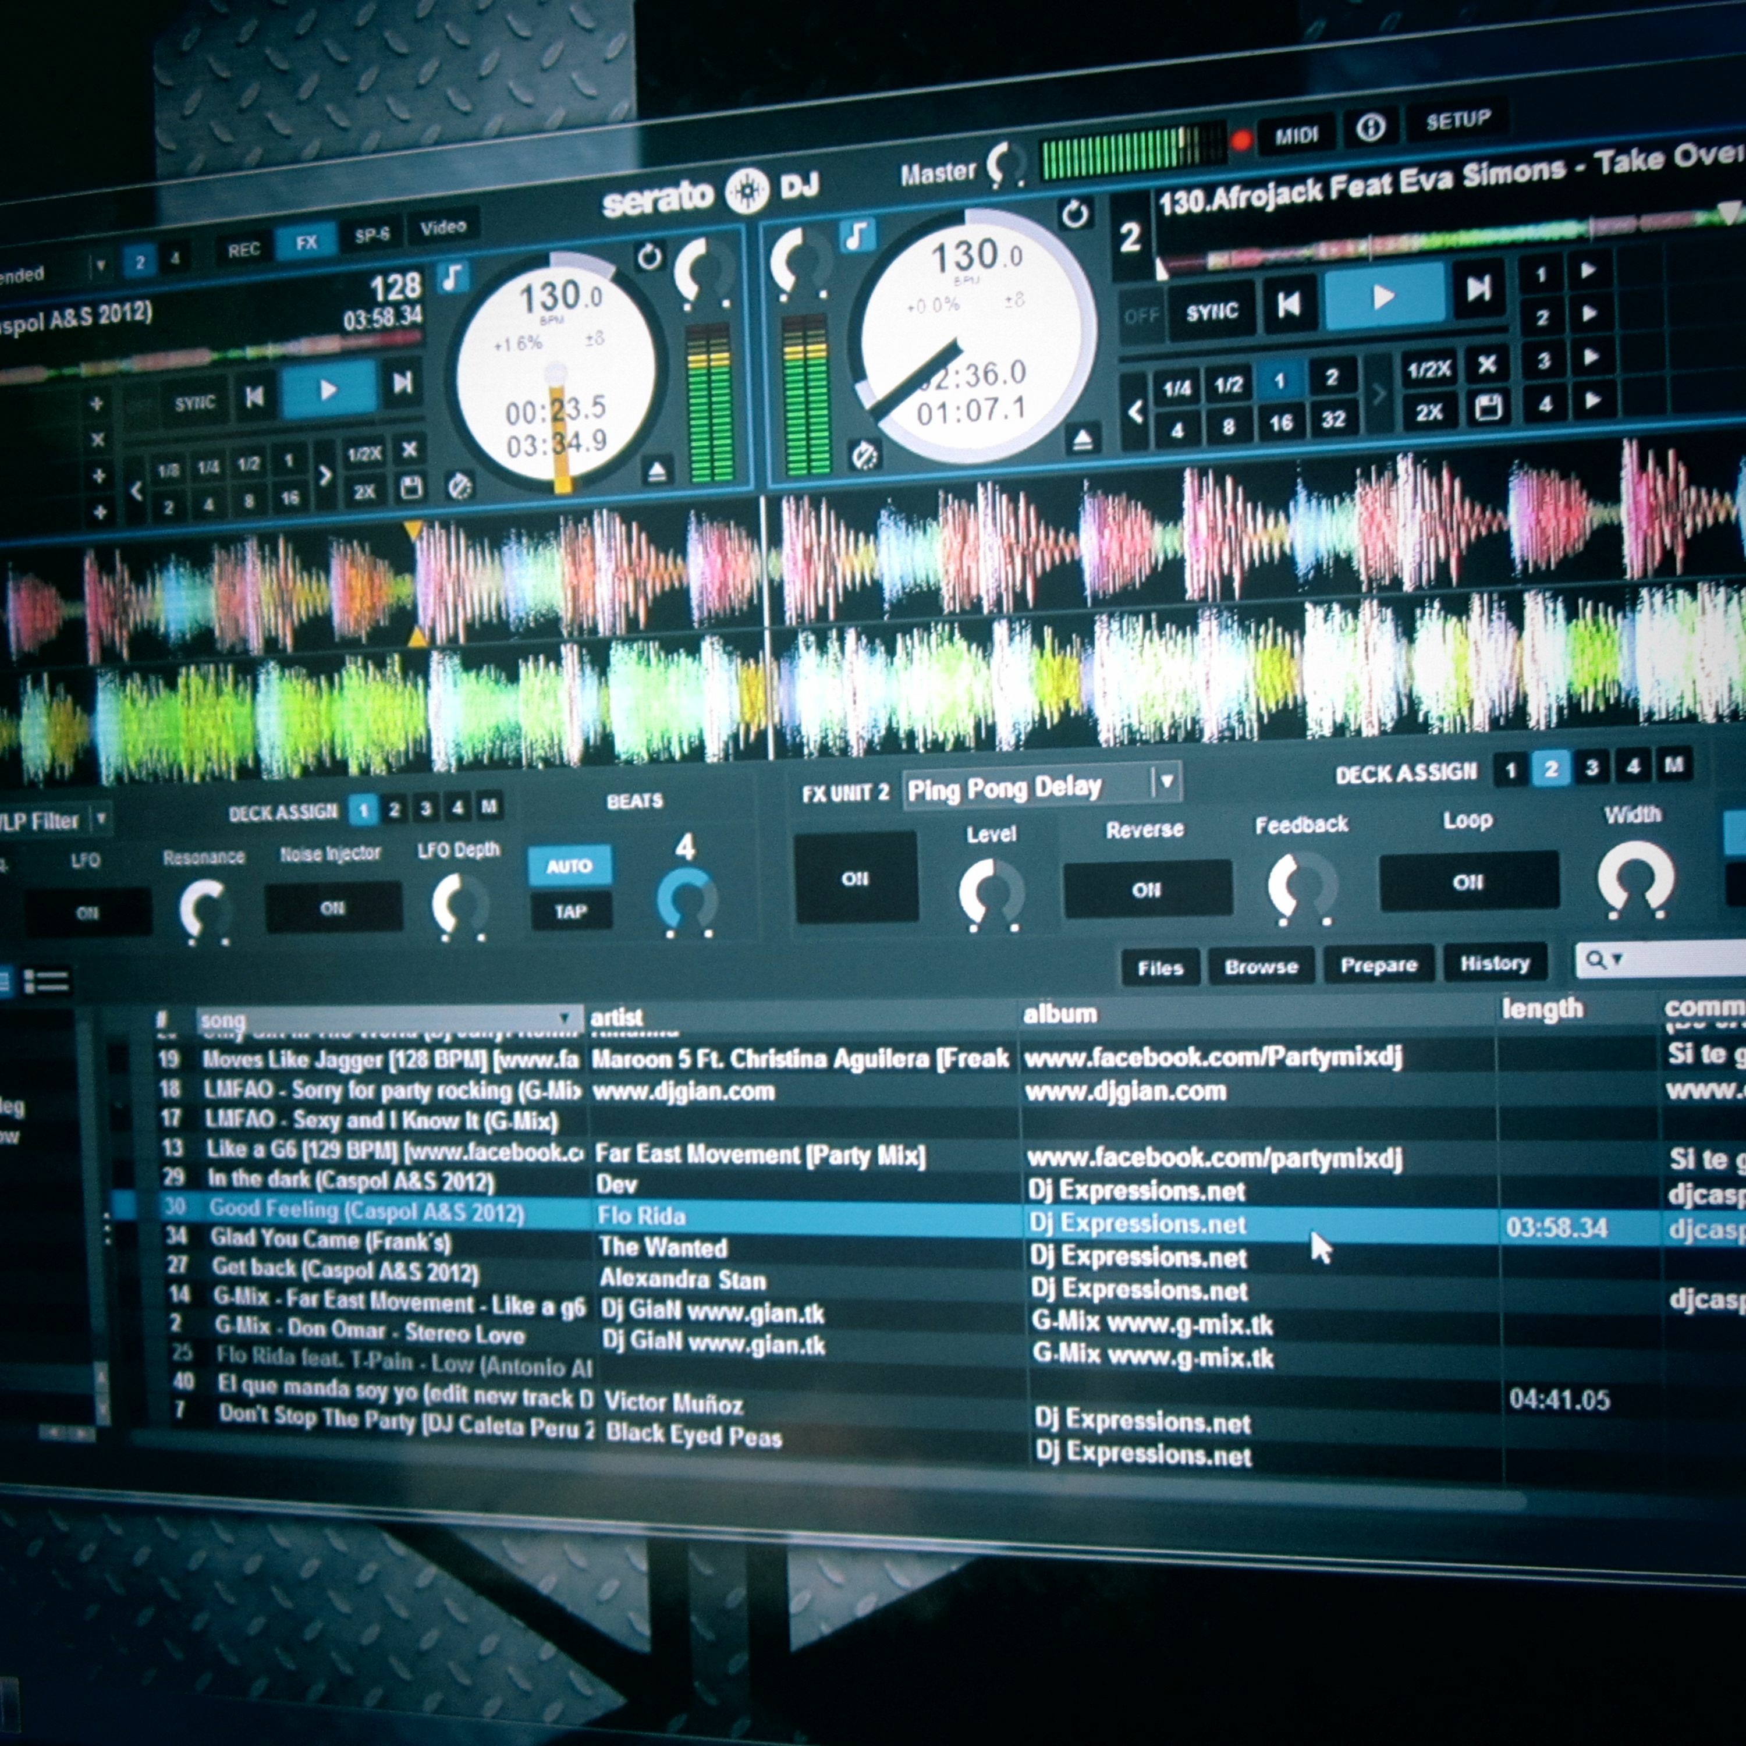Click the TAP tempo button
The height and width of the screenshot is (1746, 1746).
570,911
